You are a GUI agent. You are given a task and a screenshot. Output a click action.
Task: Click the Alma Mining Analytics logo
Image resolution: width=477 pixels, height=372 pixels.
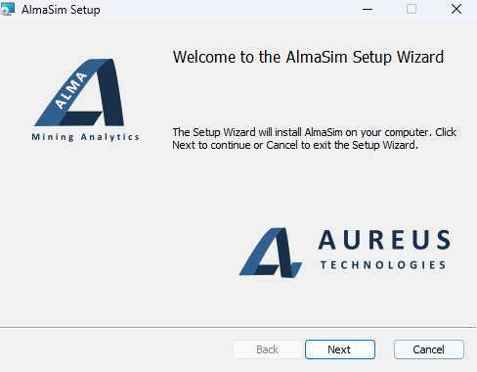(86, 100)
